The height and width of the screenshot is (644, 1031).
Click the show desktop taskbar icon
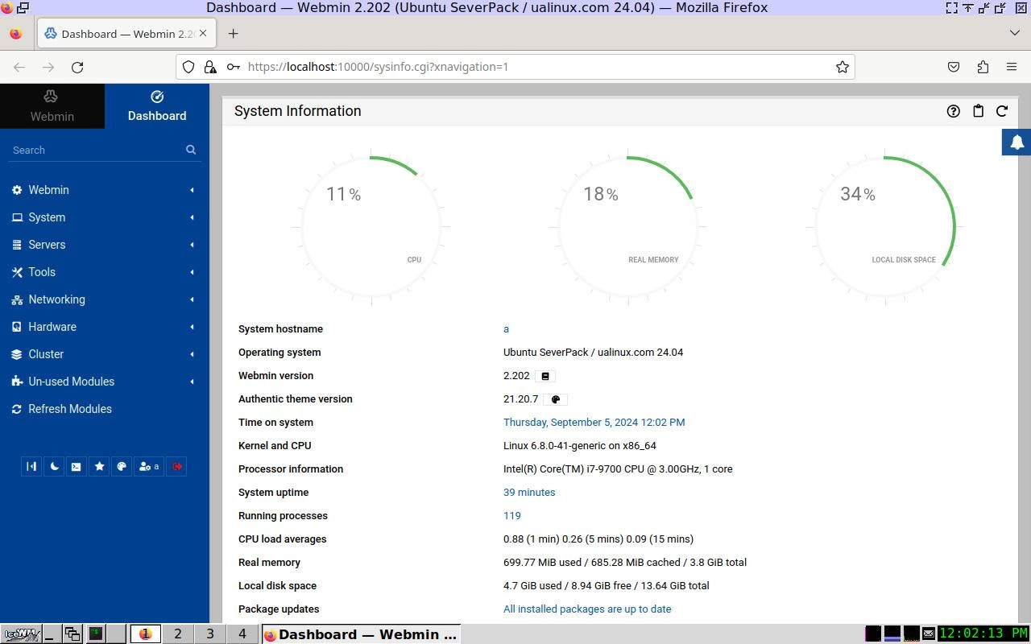tap(52, 634)
